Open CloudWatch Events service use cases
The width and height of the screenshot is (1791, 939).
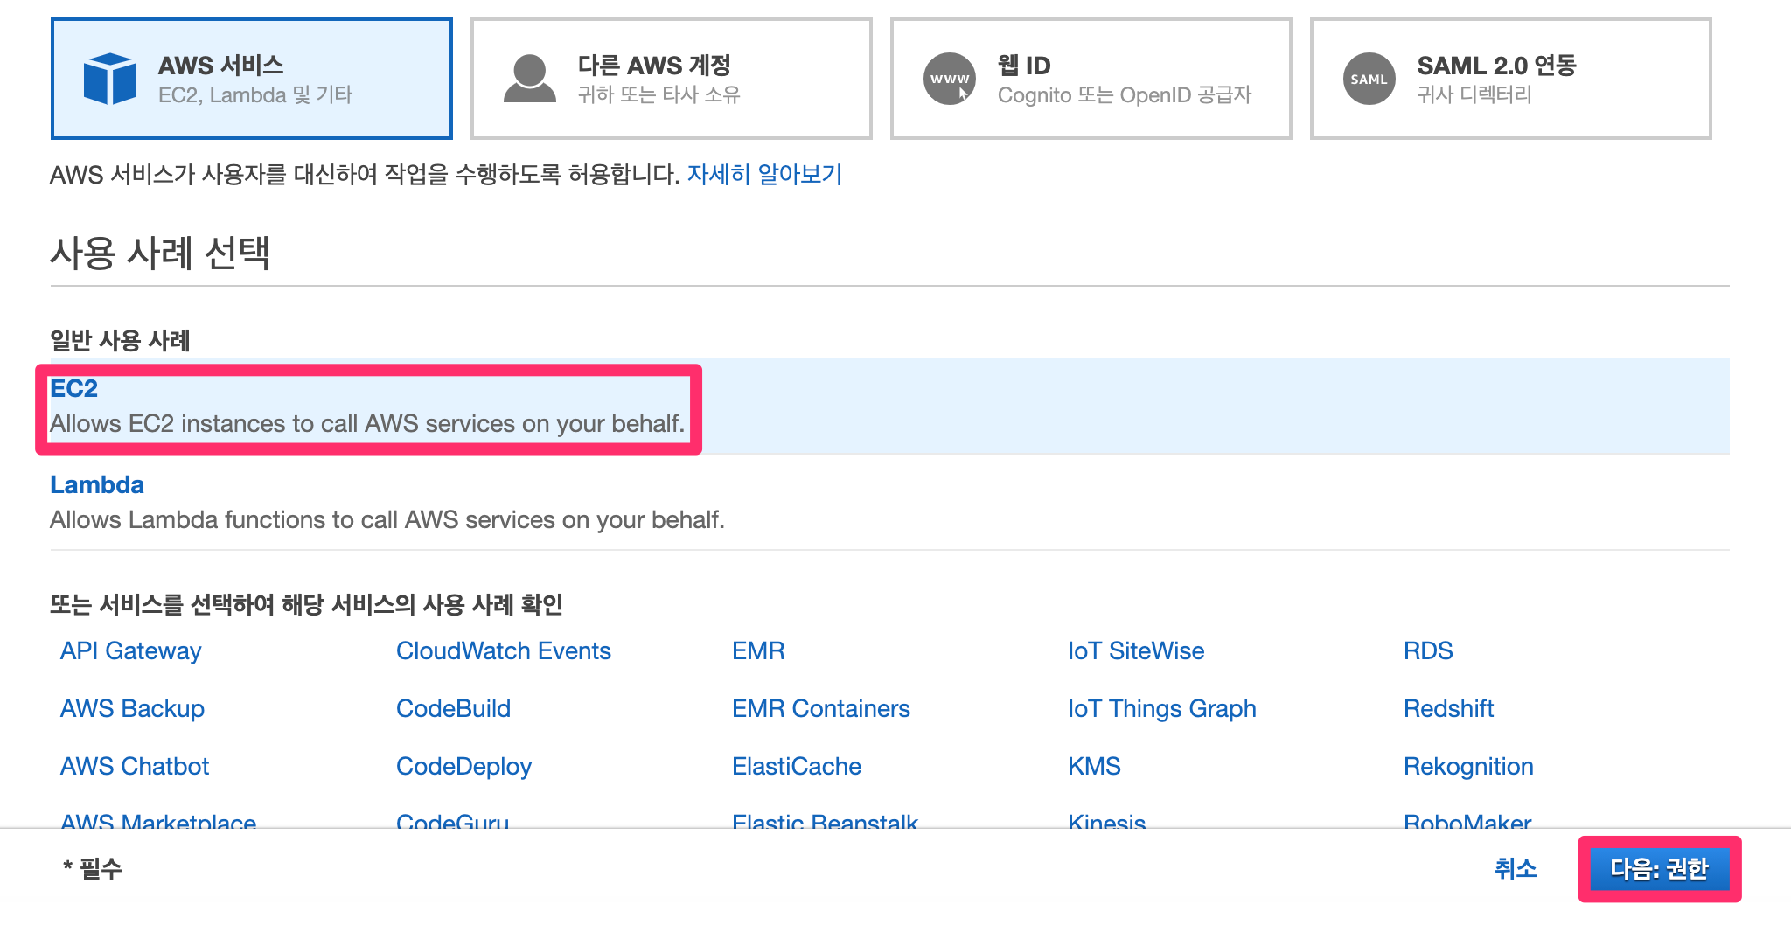[x=503, y=650]
